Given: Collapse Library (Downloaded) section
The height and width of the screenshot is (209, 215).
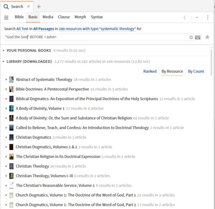Looking at the screenshot, I should click(3, 61).
